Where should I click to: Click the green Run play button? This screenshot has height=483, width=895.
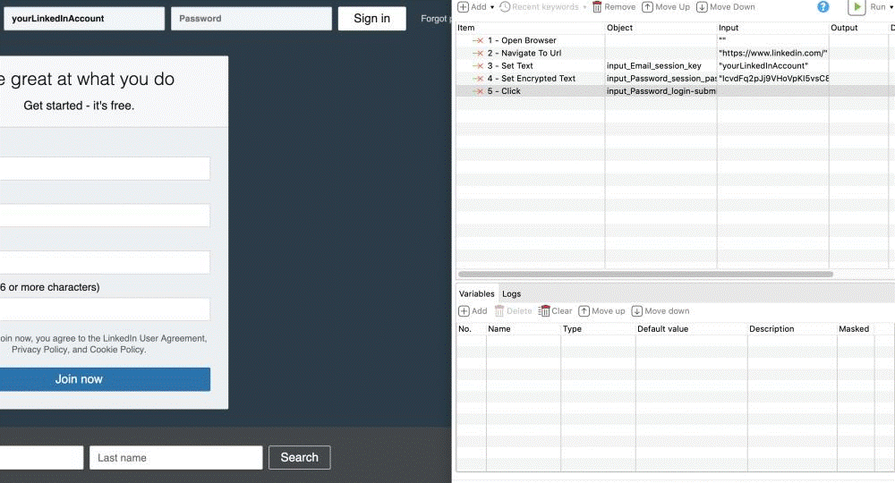click(857, 7)
